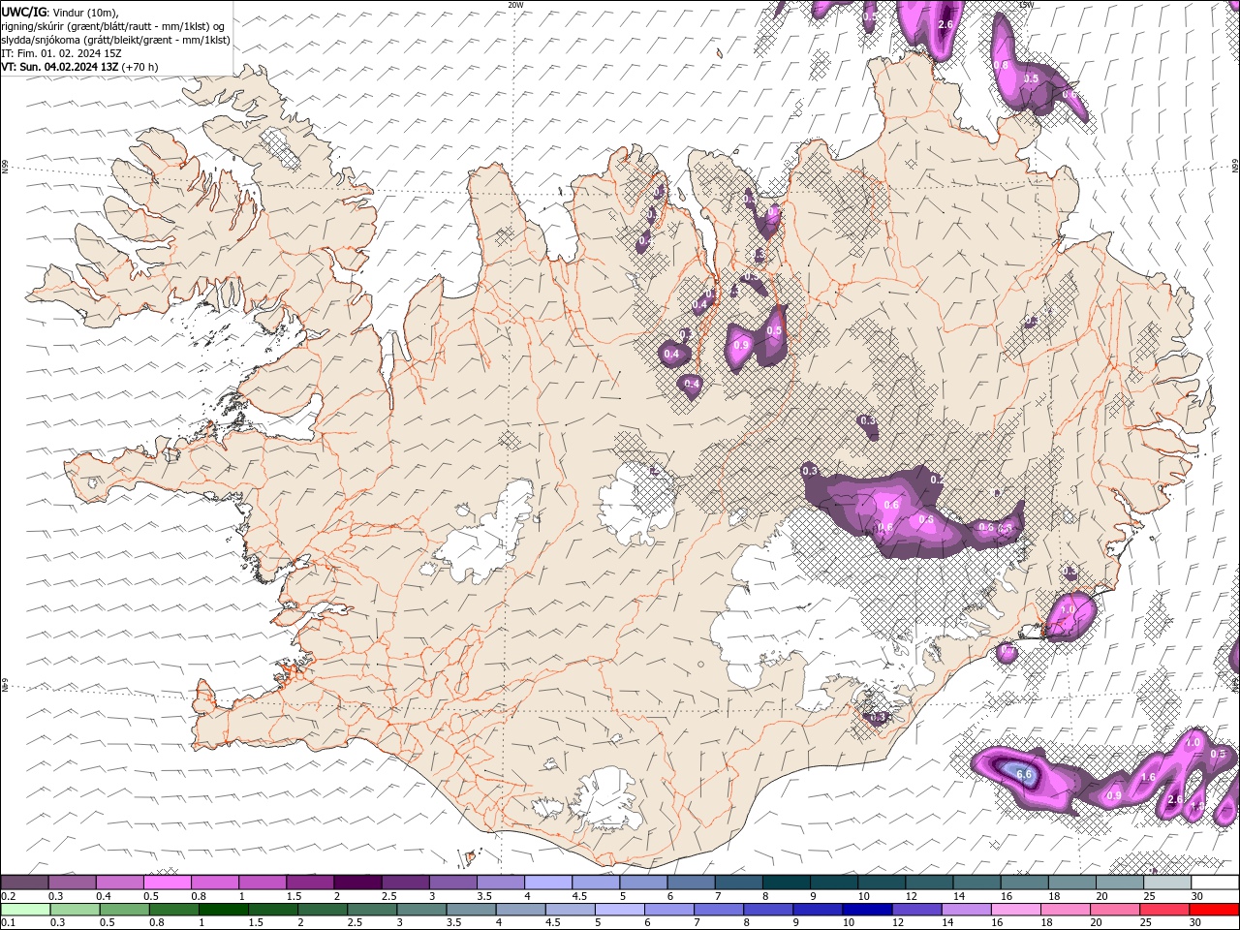Click the '0.1' label under the rain legend

point(9,923)
